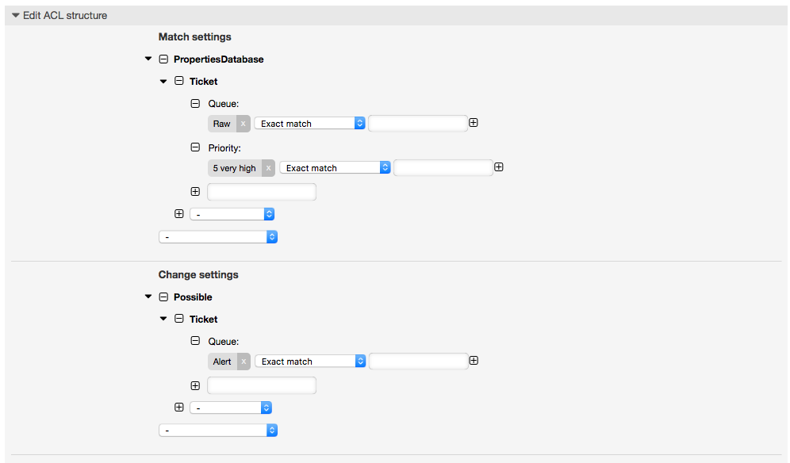The width and height of the screenshot is (790, 463).
Task: Collapse the Edit ACL structure section
Action: tap(15, 16)
